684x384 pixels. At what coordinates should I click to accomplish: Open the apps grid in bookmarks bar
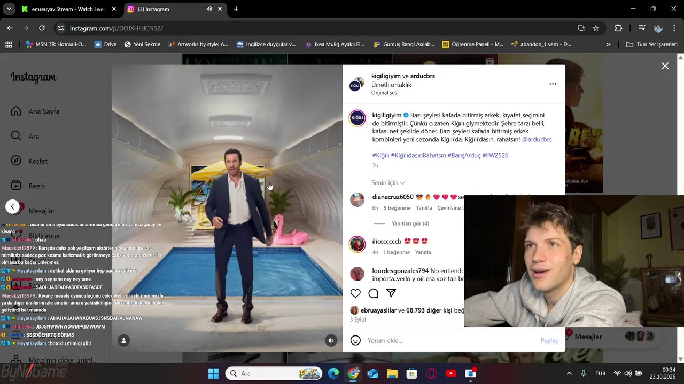[9, 44]
